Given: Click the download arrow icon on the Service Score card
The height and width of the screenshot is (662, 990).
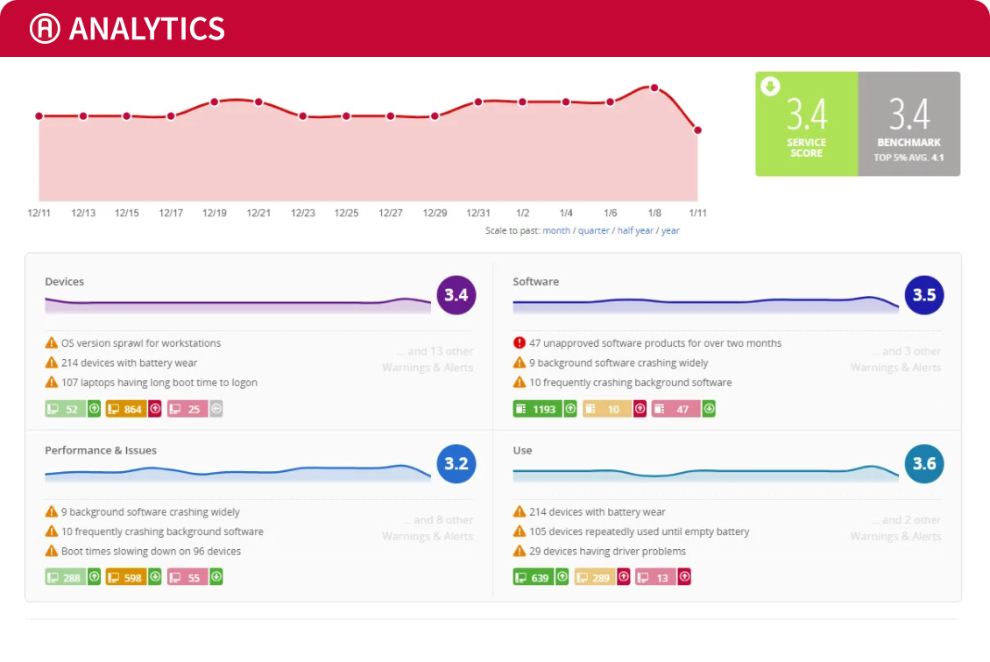Looking at the screenshot, I should [x=769, y=87].
